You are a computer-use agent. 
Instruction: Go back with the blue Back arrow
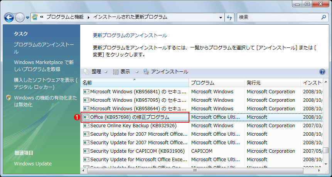pos(9,18)
